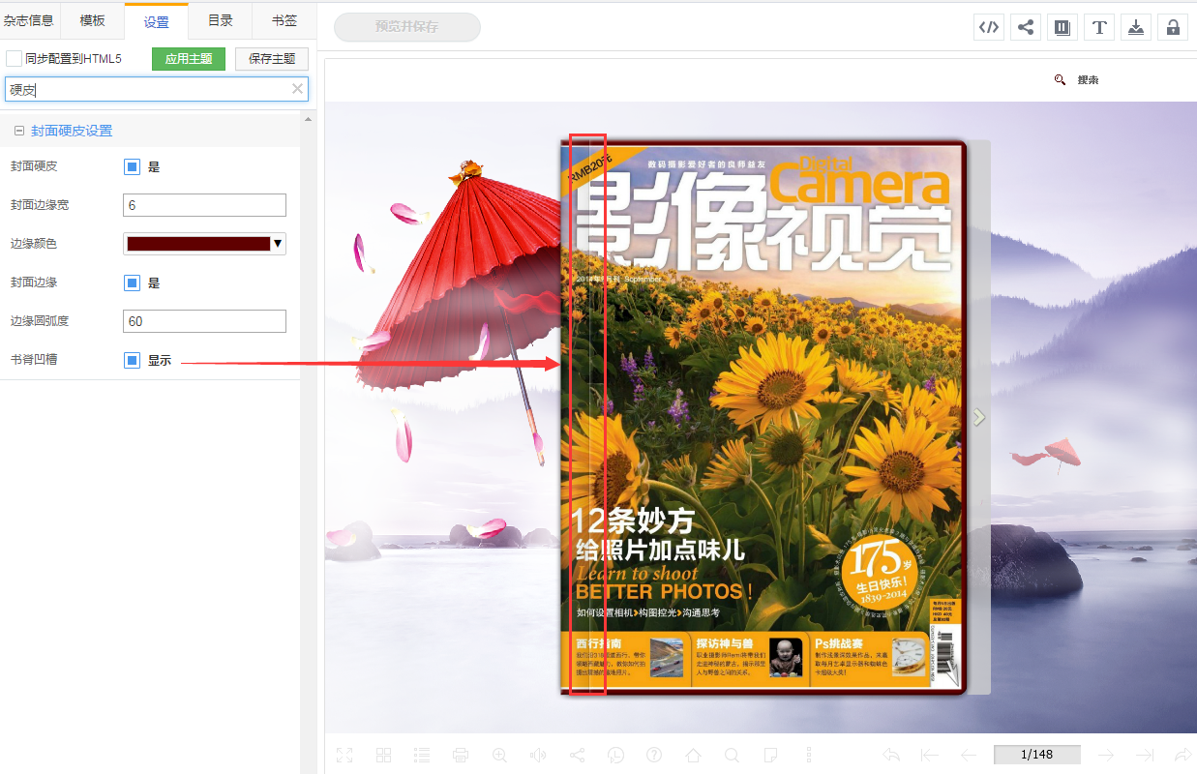Screen dimensions: 1197x774
Task: Click the home icon in bottom toolbar
Action: click(x=693, y=755)
